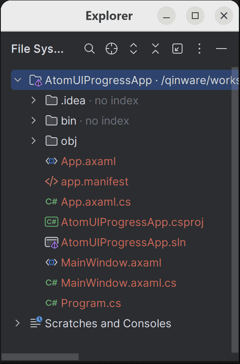Click the C# icon beside AtomUIProgressApp.csproj

(x=52, y=222)
